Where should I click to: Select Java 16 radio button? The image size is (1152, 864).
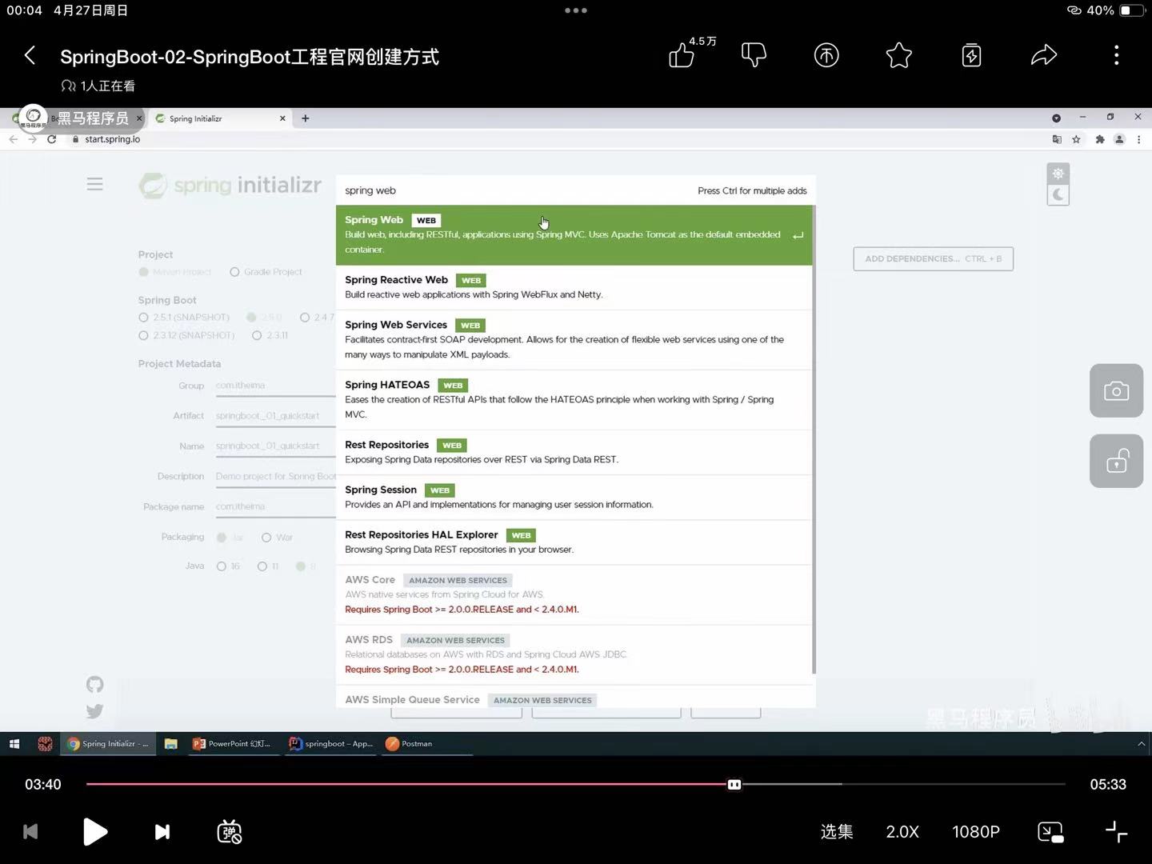tap(222, 566)
